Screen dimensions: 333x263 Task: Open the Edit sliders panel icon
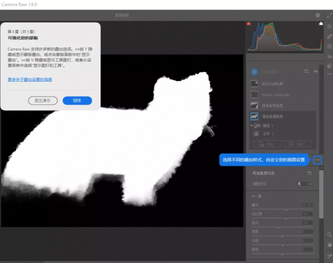[x=329, y=26]
